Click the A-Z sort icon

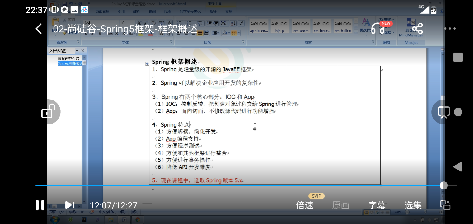pos(233,23)
